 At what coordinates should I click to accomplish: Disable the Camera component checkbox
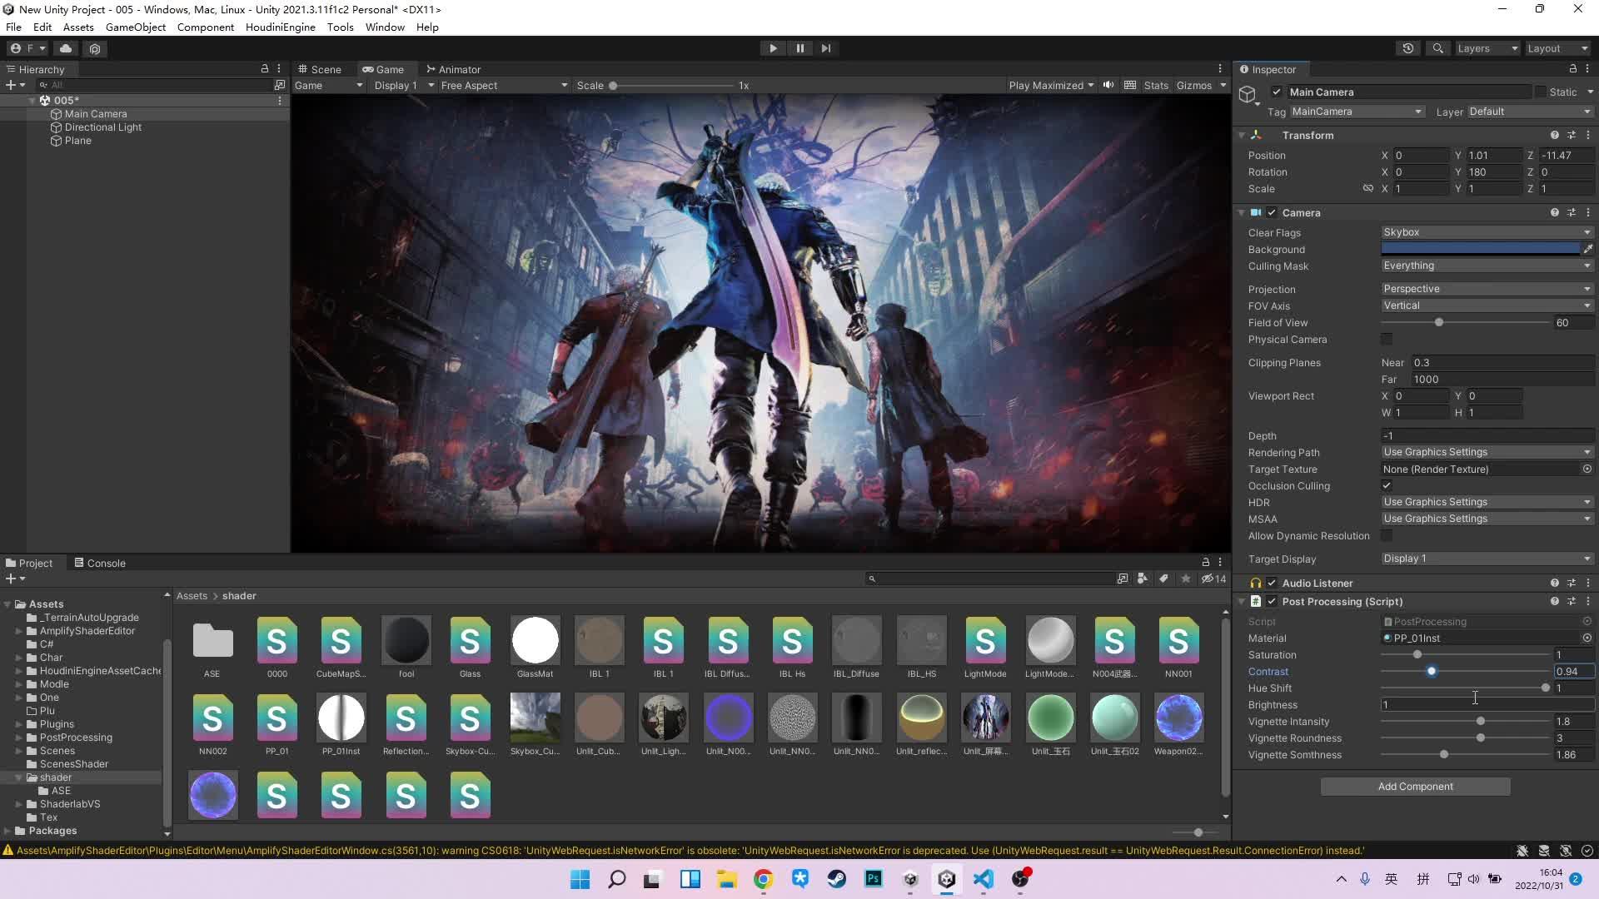pyautogui.click(x=1272, y=212)
